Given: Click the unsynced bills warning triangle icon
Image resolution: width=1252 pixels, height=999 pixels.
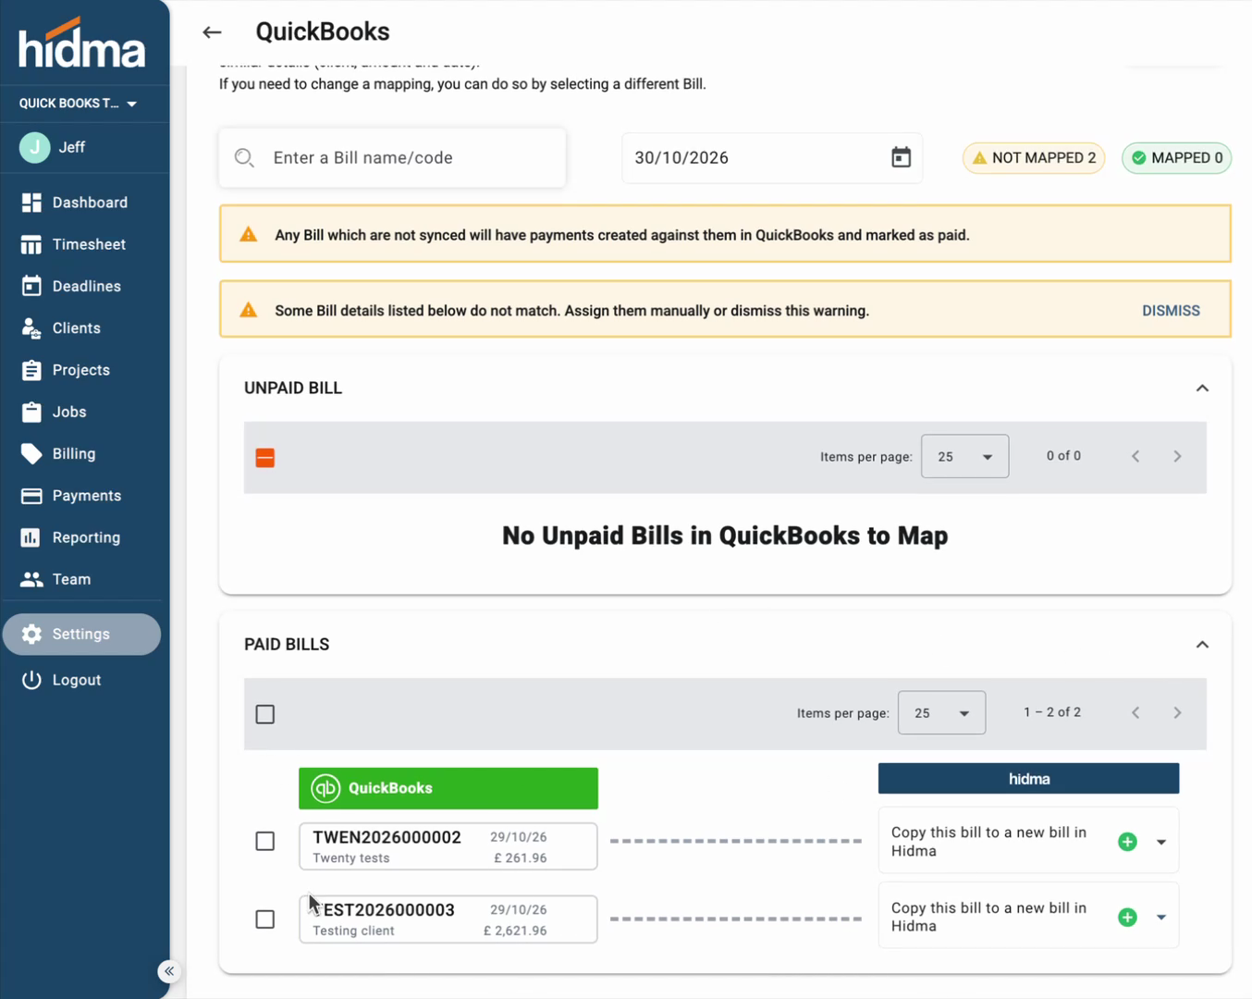Looking at the screenshot, I should point(249,235).
